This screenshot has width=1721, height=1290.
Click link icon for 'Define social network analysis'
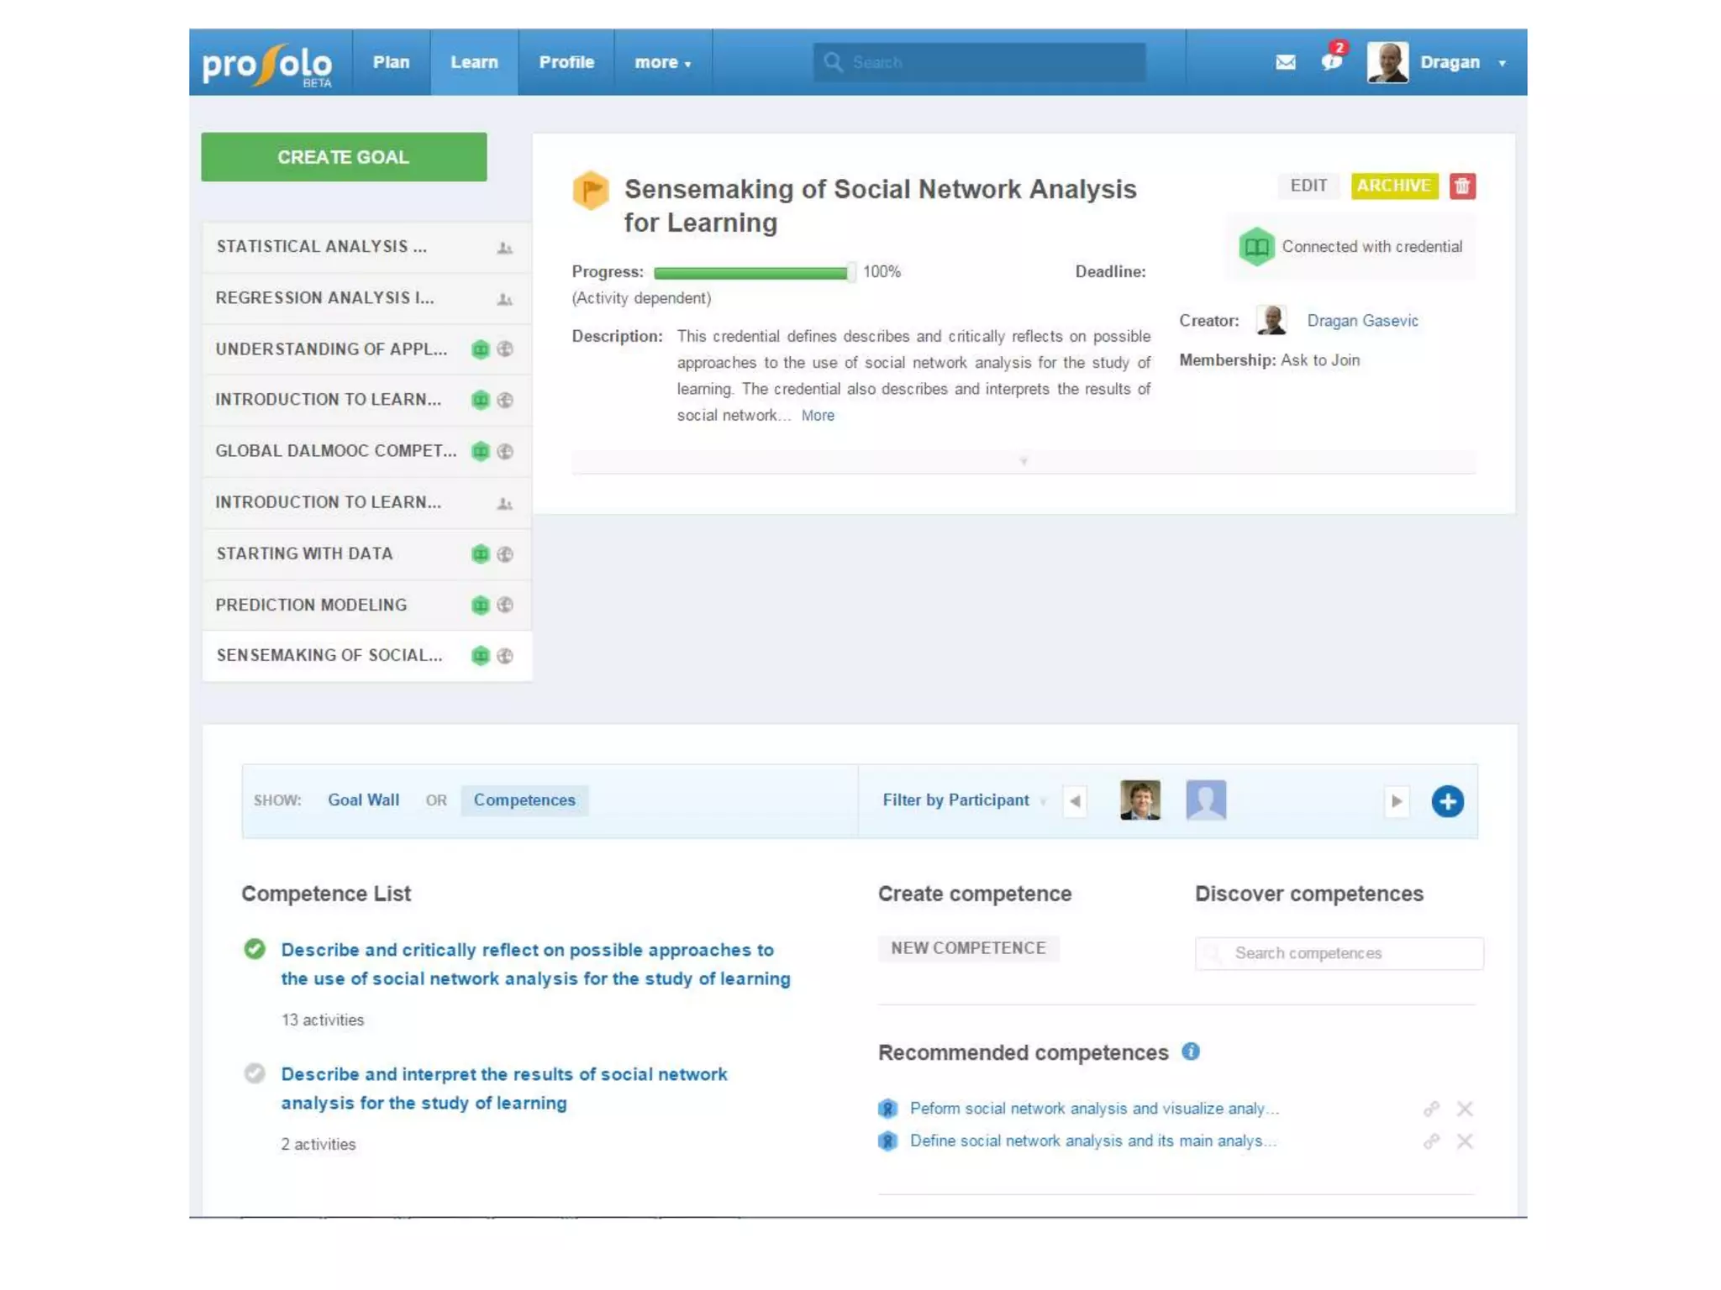[1431, 1141]
